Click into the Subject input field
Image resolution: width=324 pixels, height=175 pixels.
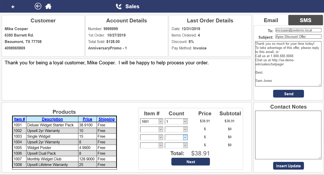click(x=298, y=36)
